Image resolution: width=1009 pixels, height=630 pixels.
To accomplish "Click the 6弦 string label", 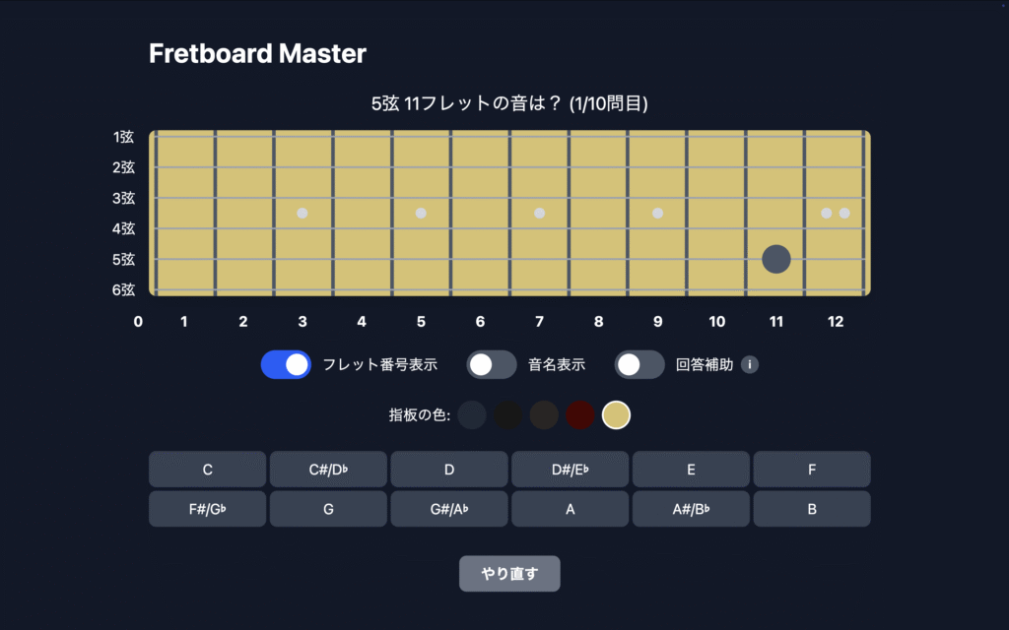I will pos(123,290).
